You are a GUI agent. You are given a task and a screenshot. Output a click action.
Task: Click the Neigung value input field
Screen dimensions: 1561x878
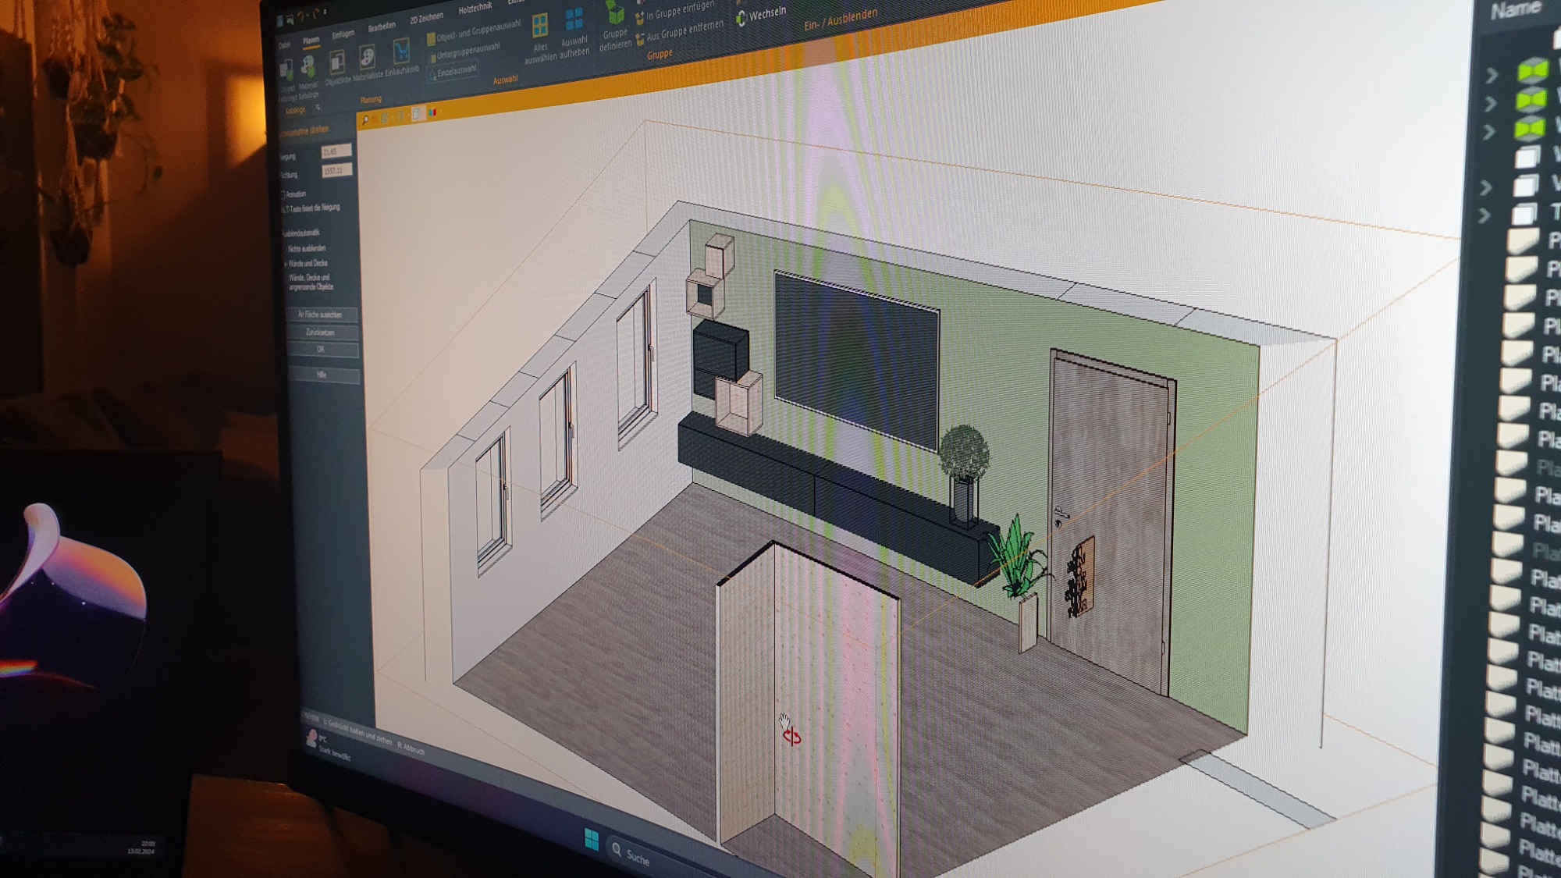[336, 151]
